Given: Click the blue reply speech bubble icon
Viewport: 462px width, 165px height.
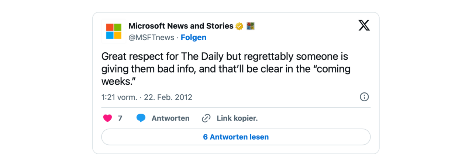Looking at the screenshot, I should point(141,118).
